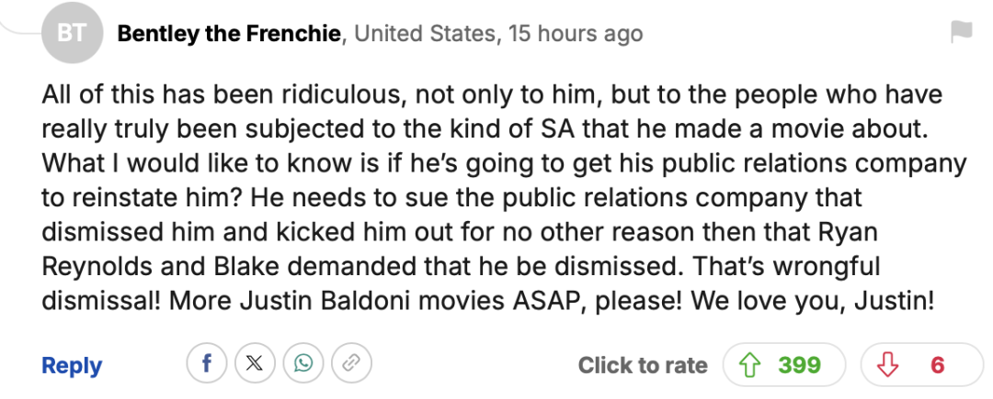Click the "15 hours ago" timestamp
993x399 pixels.
(575, 34)
